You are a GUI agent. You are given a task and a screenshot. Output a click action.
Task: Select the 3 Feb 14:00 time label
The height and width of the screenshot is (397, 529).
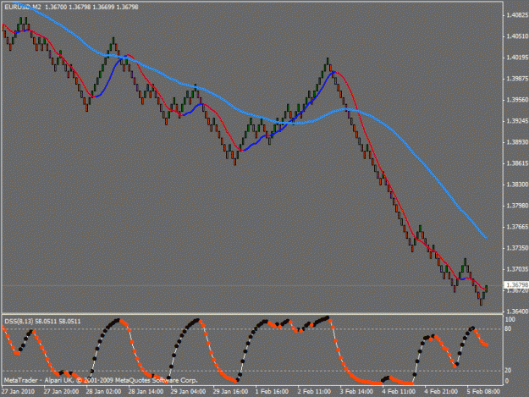point(356,392)
